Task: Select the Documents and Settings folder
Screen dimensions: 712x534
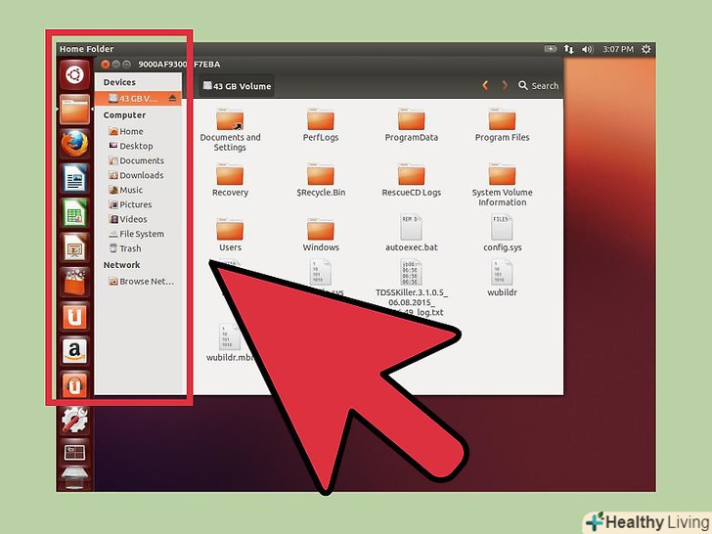Action: point(230,130)
